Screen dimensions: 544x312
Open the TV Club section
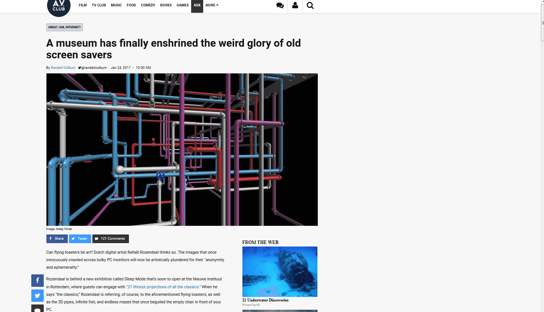point(99,5)
